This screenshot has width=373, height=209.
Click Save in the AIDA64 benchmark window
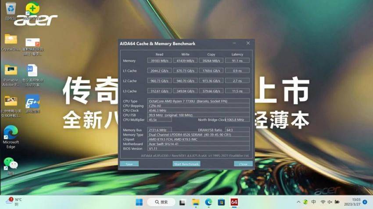(129, 164)
